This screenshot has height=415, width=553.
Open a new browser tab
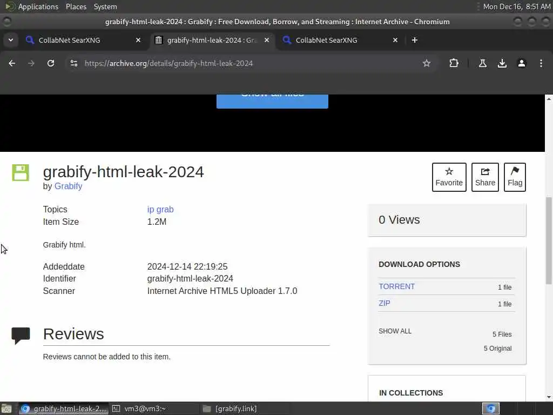(415, 40)
